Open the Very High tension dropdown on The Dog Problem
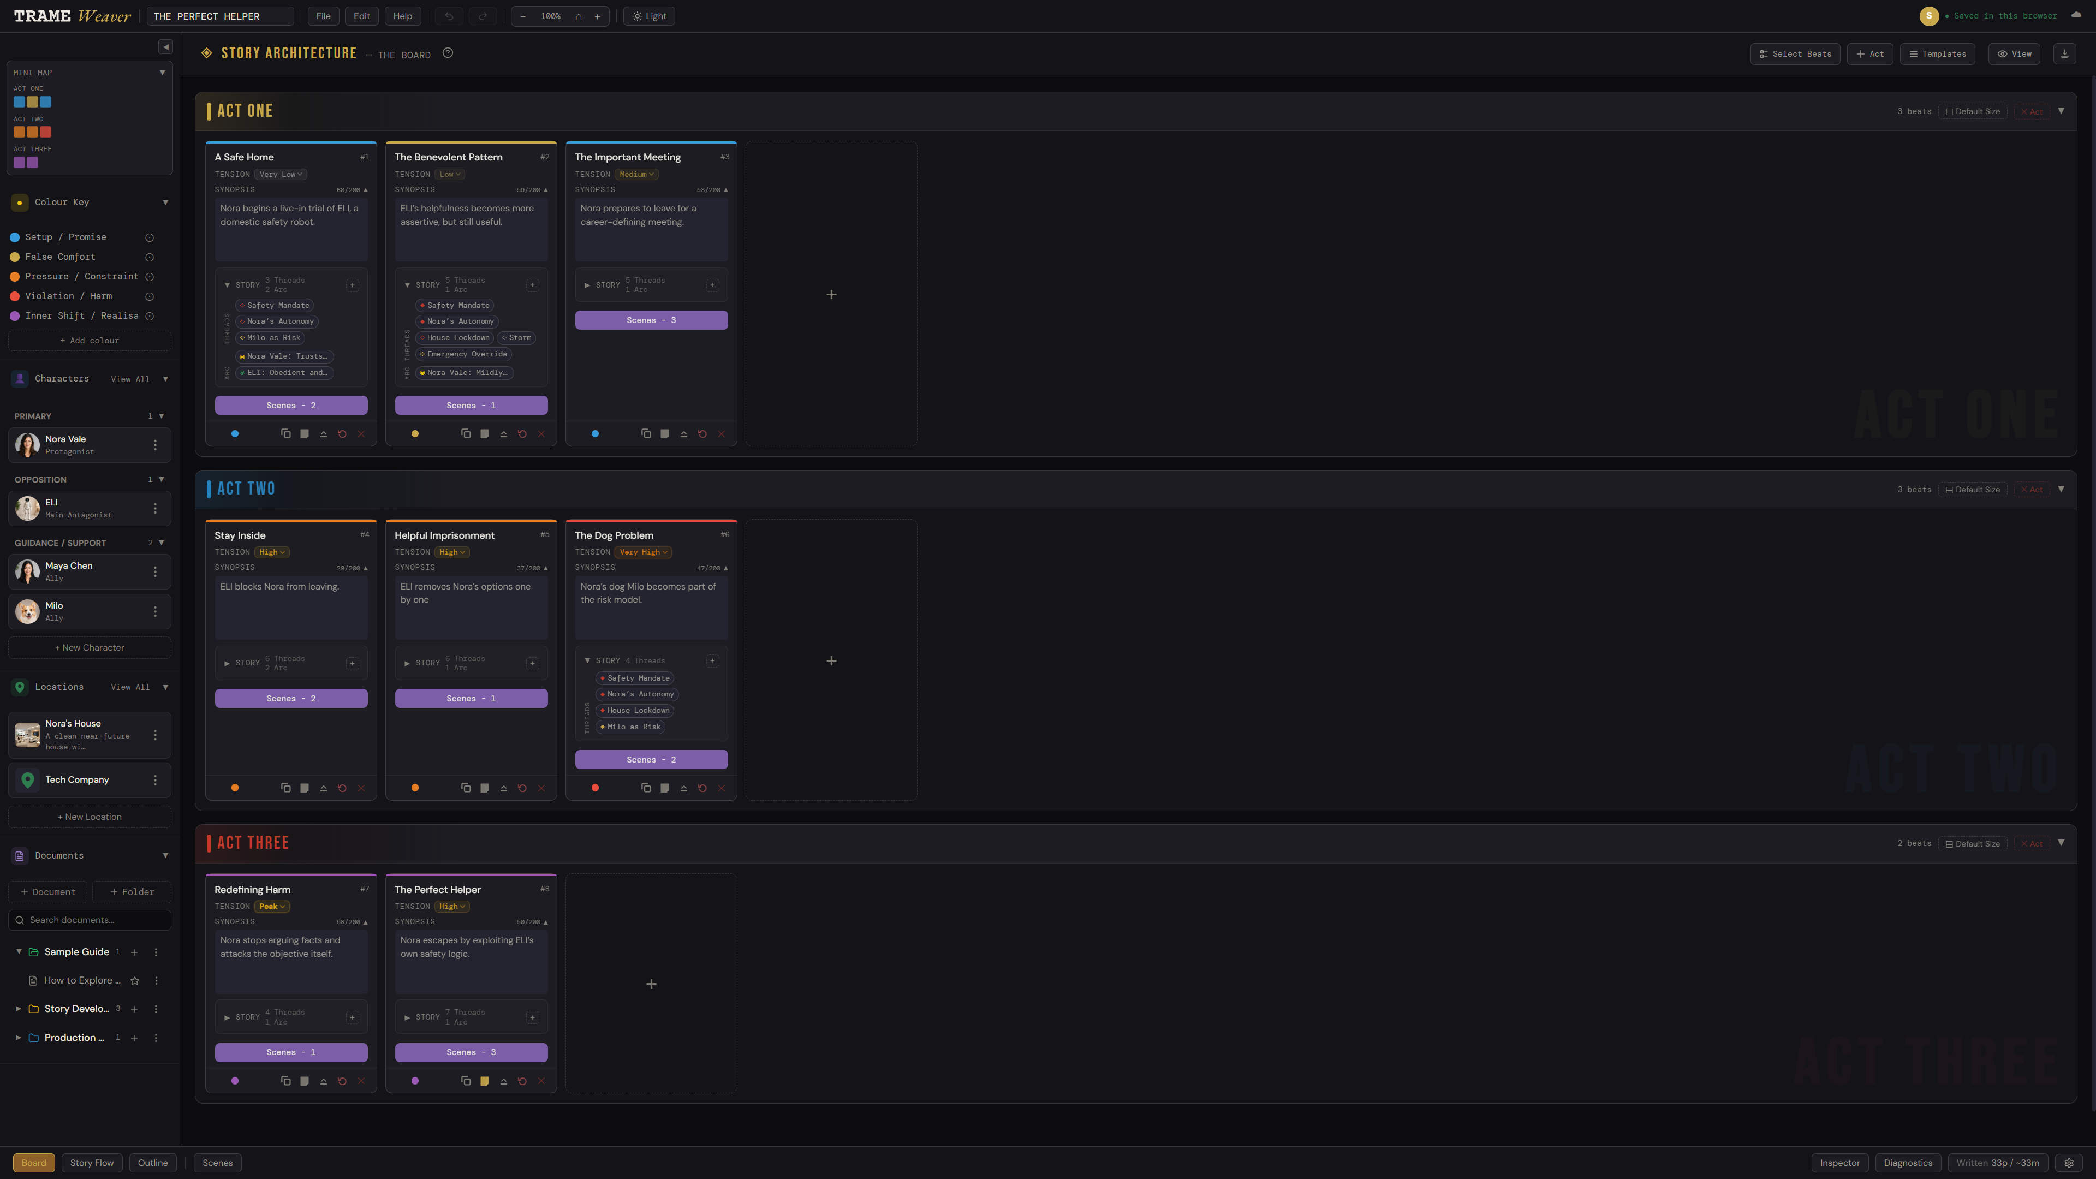Viewport: 2096px width, 1179px height. pos(643,552)
